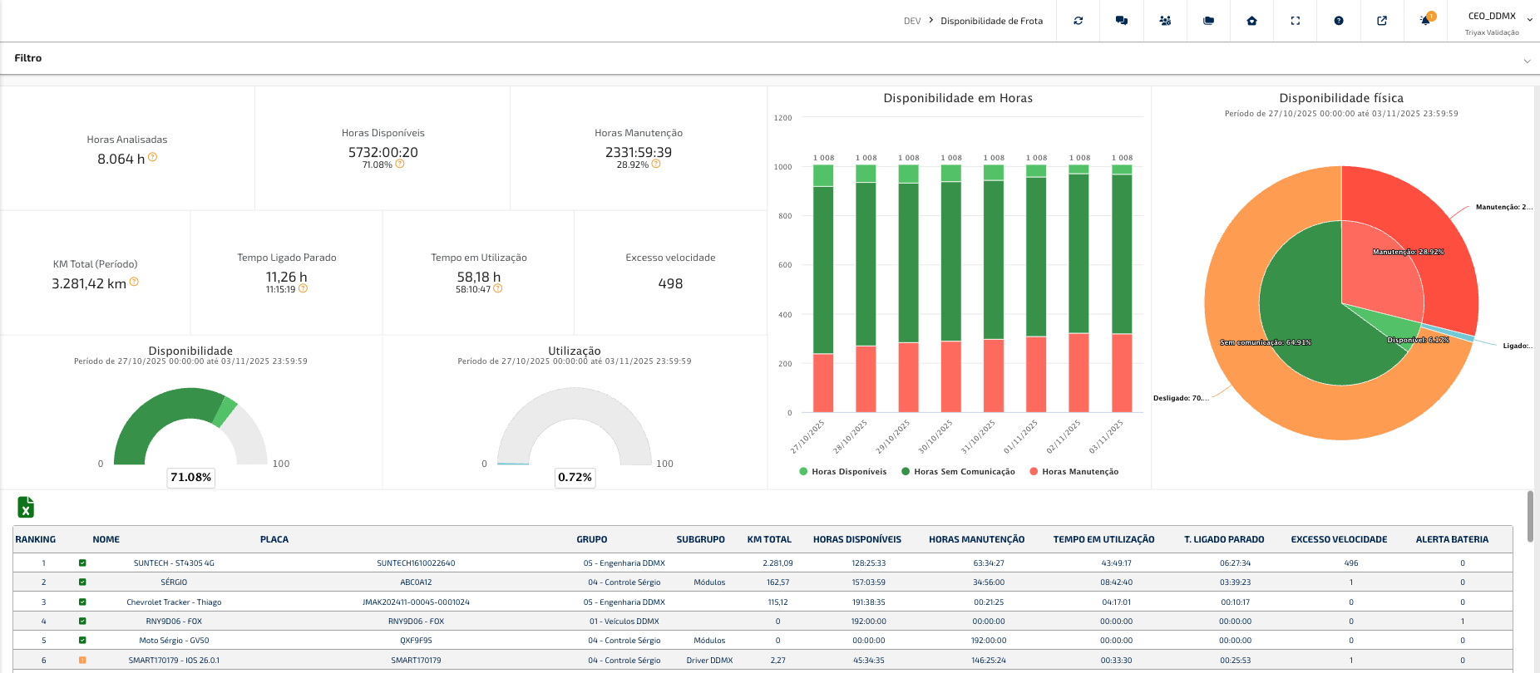
Task: Click the folders icon in the top bar
Action: click(x=1208, y=21)
